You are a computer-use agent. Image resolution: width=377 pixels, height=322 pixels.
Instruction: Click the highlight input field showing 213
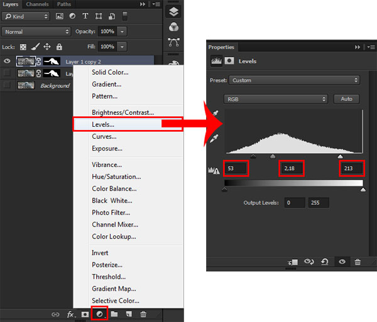click(x=352, y=168)
